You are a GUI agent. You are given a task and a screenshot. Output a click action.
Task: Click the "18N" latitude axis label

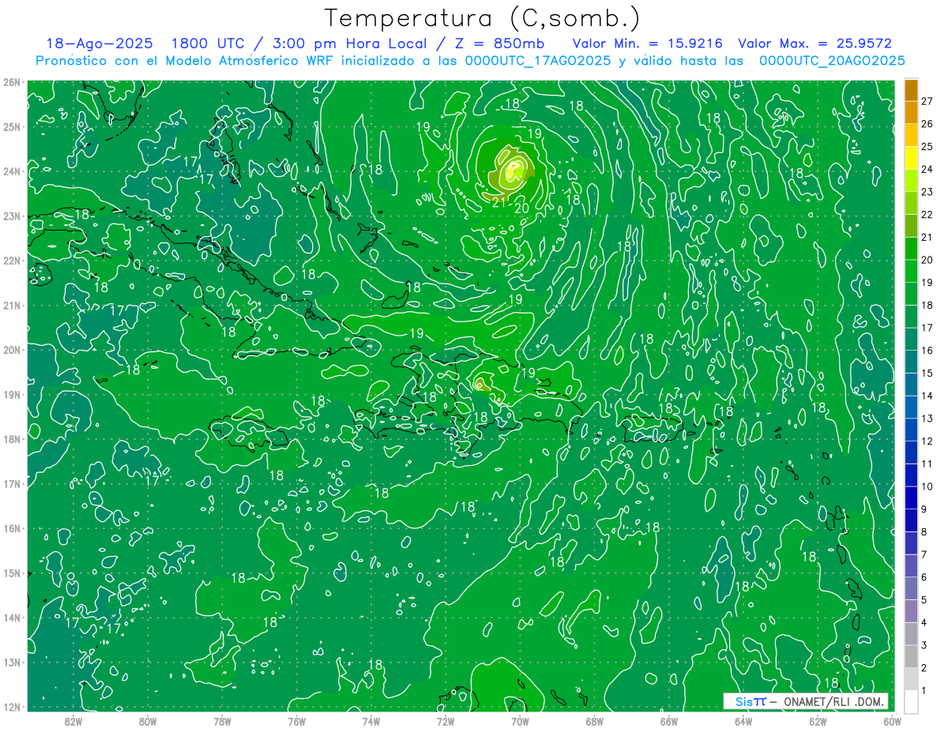pyautogui.click(x=12, y=439)
